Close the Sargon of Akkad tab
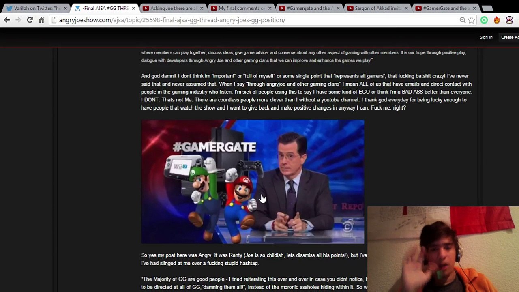Screen dimensions: 519x292 [x=406, y=8]
